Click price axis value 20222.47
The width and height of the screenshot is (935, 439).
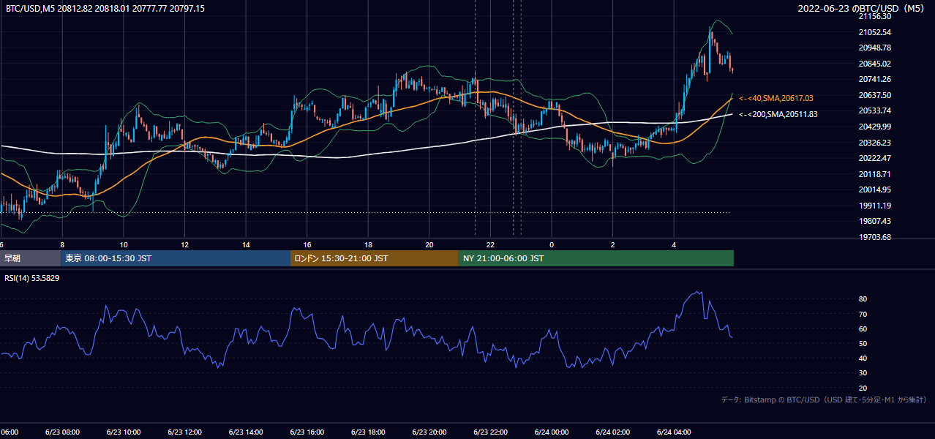[874, 158]
